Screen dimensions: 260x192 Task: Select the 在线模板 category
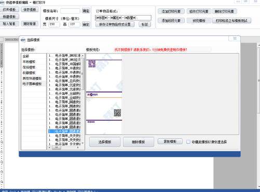pos(34,67)
